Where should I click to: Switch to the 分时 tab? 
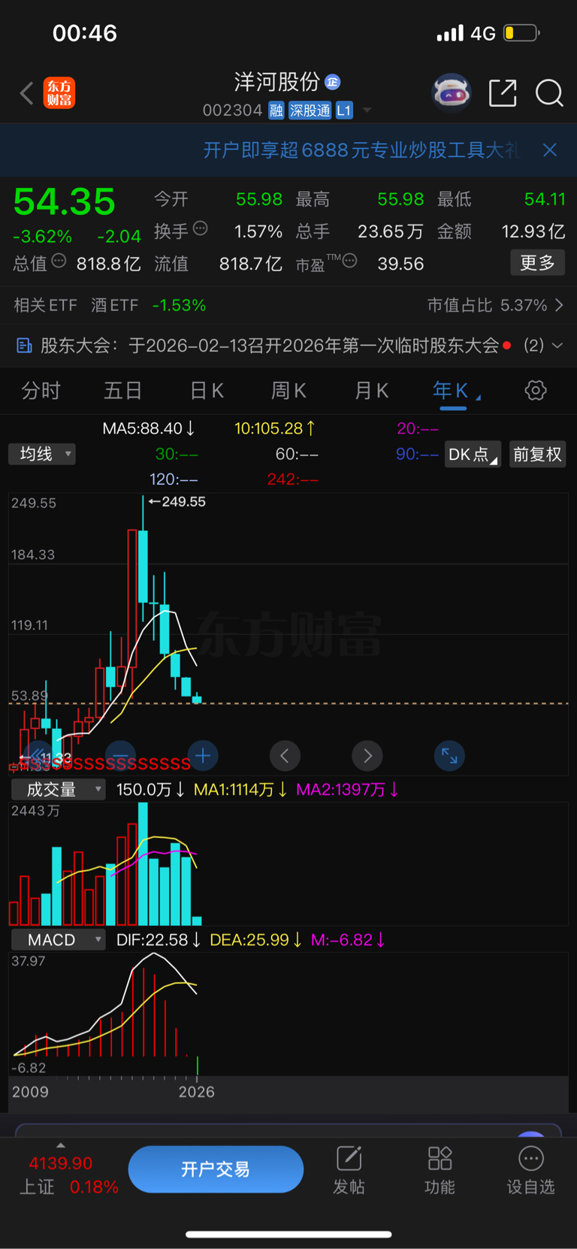[x=41, y=391]
